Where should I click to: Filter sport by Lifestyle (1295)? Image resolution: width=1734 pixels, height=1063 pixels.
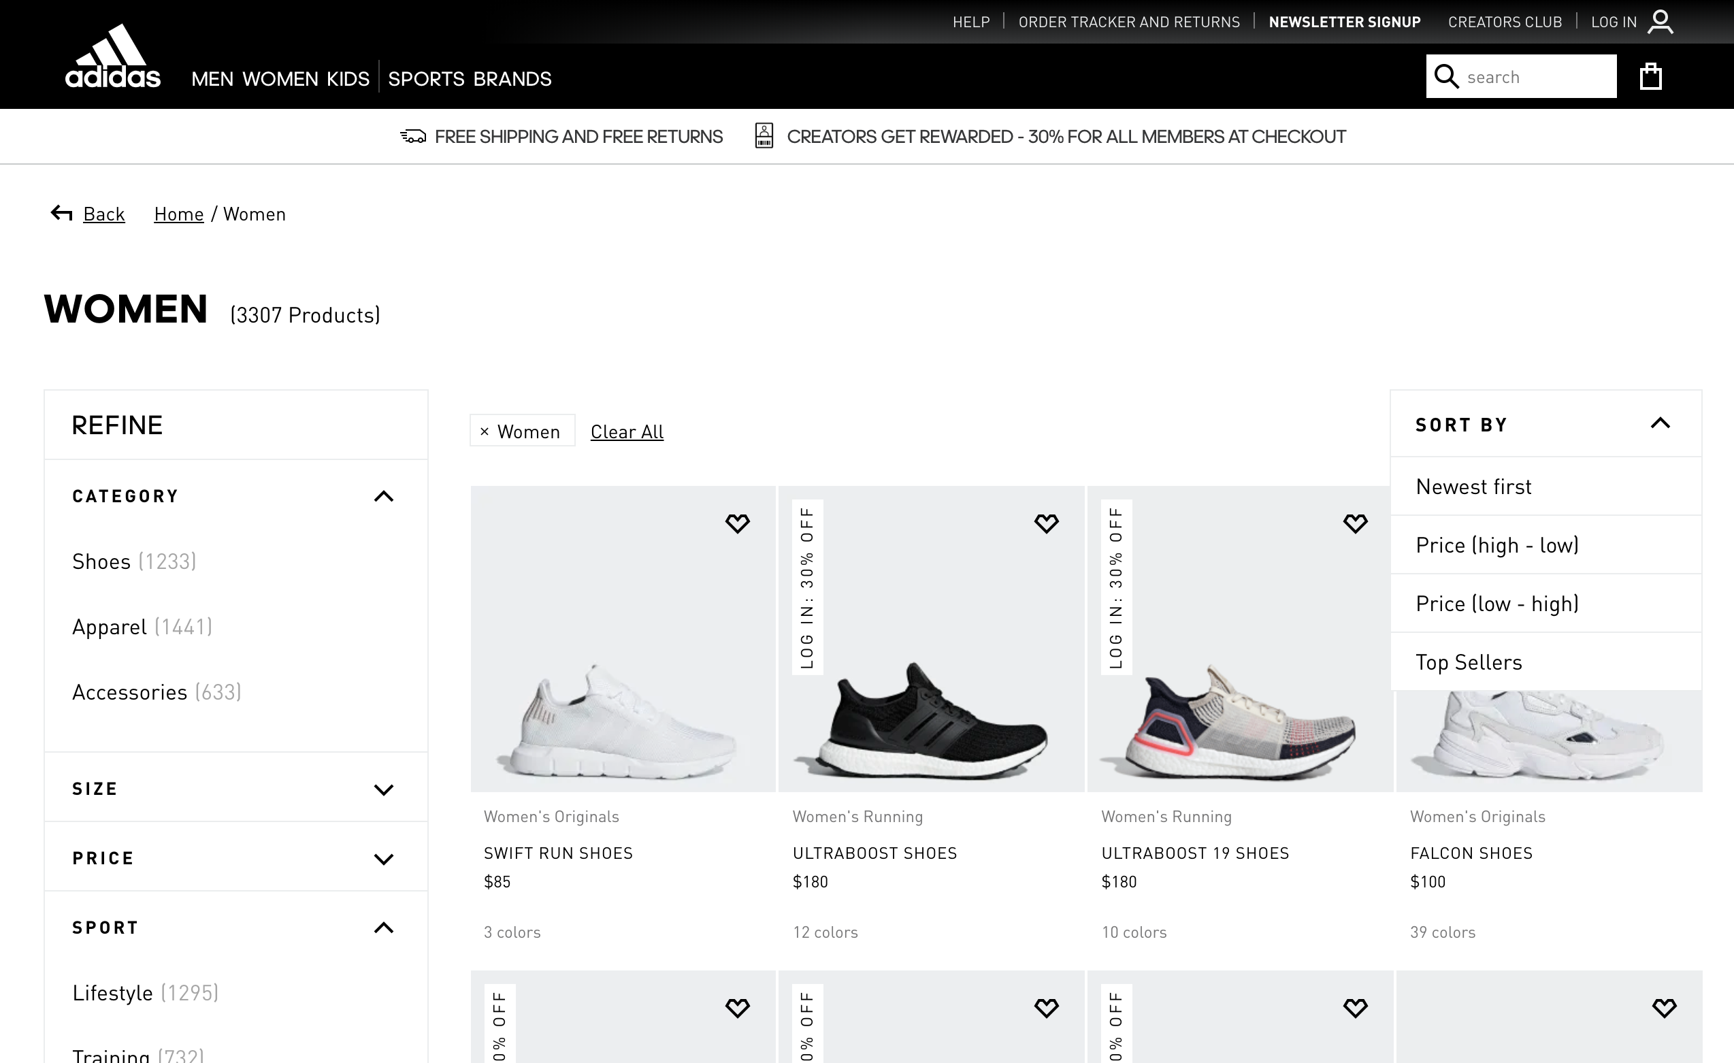coord(145,993)
